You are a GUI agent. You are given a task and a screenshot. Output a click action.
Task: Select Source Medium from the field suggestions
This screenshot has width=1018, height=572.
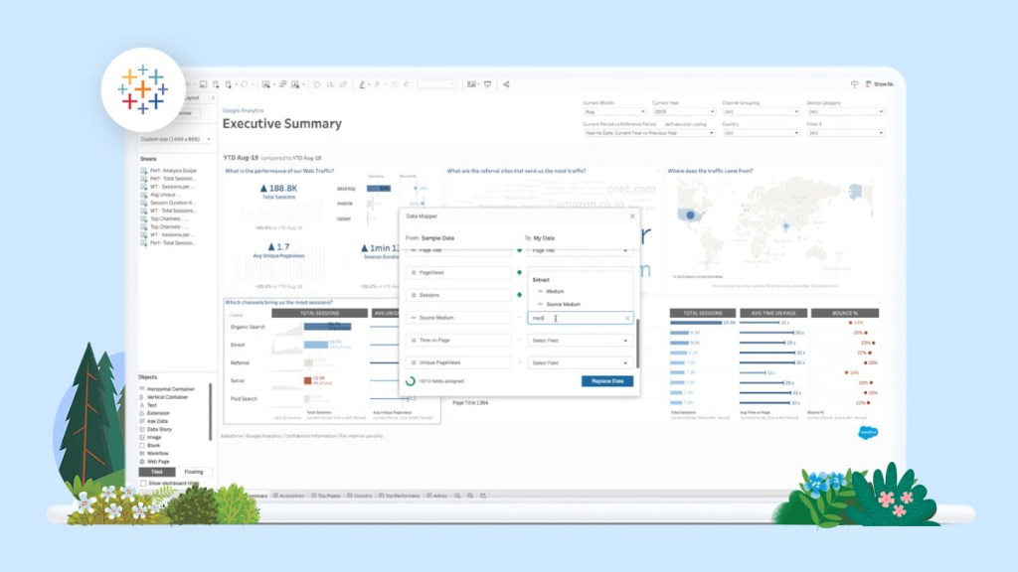(x=564, y=305)
